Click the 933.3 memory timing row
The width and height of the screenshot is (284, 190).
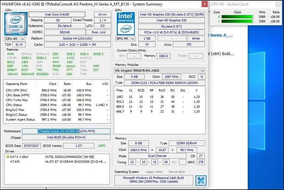point(160,102)
